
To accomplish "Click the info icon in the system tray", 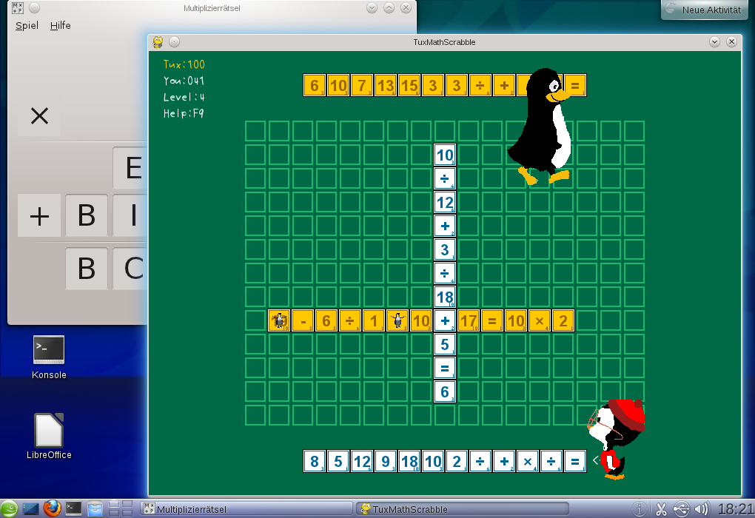I will coord(639,509).
